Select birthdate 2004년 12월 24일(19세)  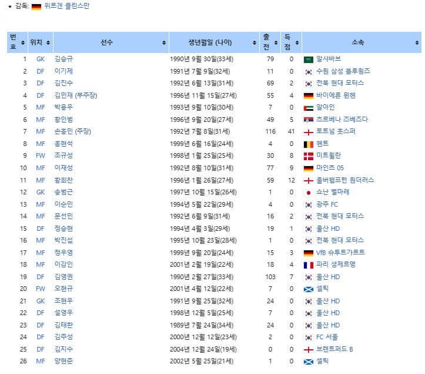tap(203, 349)
